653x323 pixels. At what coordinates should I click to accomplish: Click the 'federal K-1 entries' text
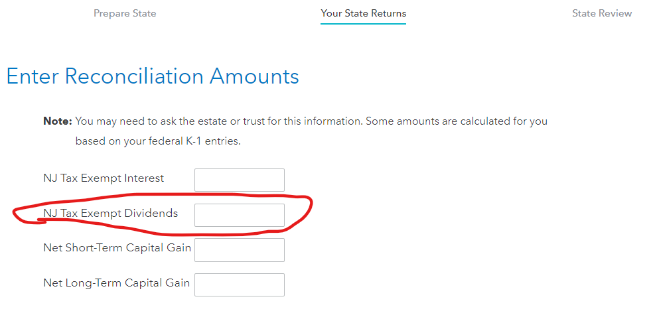[x=194, y=141]
